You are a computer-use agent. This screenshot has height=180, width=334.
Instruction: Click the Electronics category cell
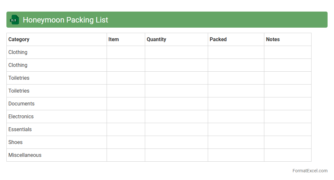tap(21, 116)
